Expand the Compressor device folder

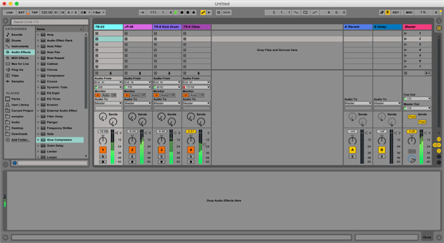coord(38,76)
